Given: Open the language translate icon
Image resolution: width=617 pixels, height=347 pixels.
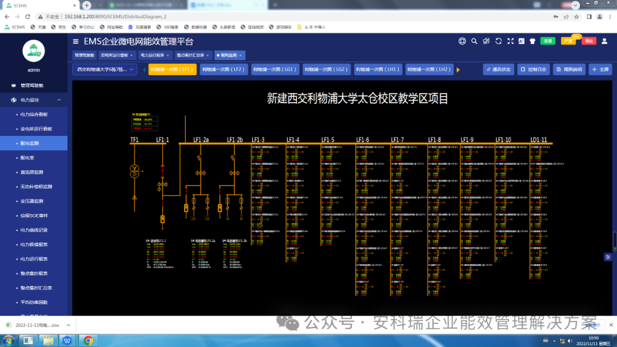Looking at the screenshot, I should coord(522,41).
